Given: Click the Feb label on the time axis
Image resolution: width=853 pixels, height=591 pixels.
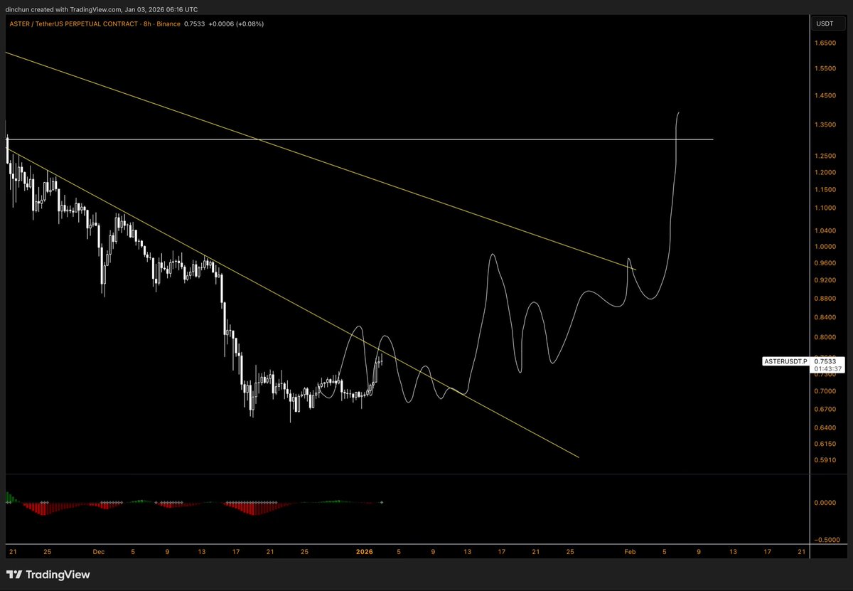Looking at the screenshot, I should pos(629,551).
